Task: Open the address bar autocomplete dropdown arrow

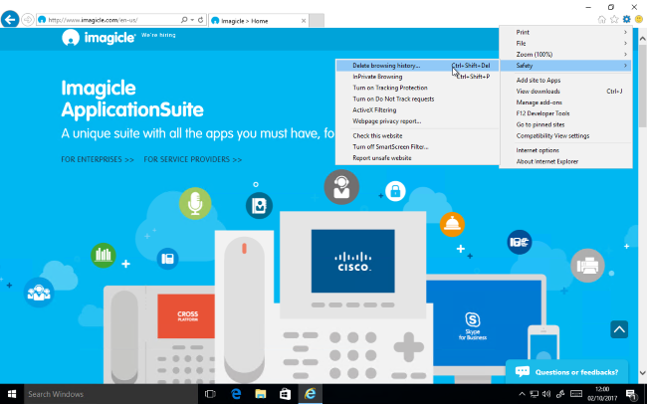Action: click(192, 20)
